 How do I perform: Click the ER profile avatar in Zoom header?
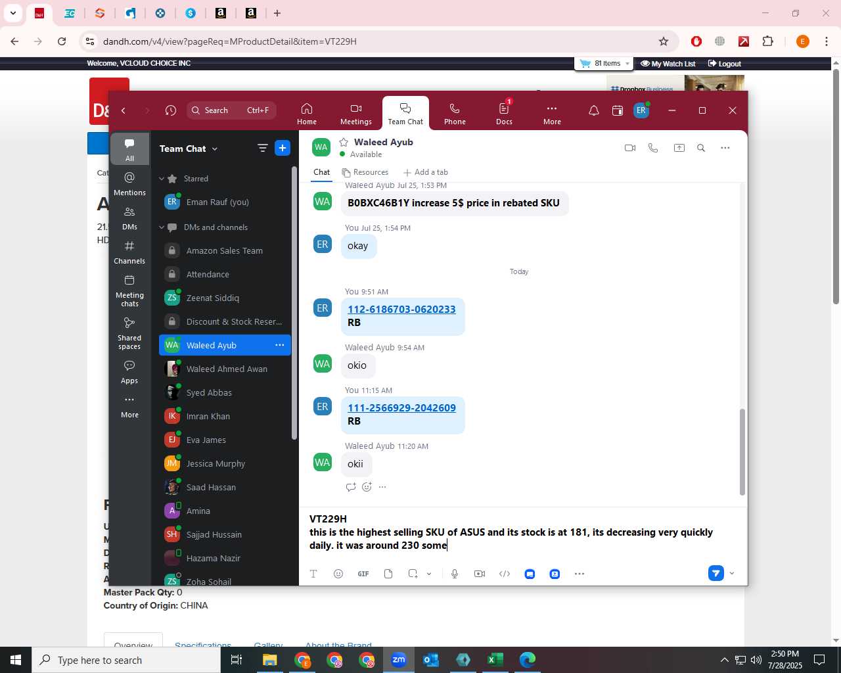click(641, 110)
